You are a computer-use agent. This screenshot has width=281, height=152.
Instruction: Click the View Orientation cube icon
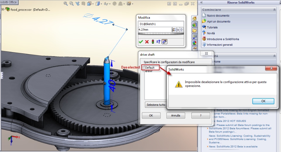pyautogui.click(x=97, y=4)
